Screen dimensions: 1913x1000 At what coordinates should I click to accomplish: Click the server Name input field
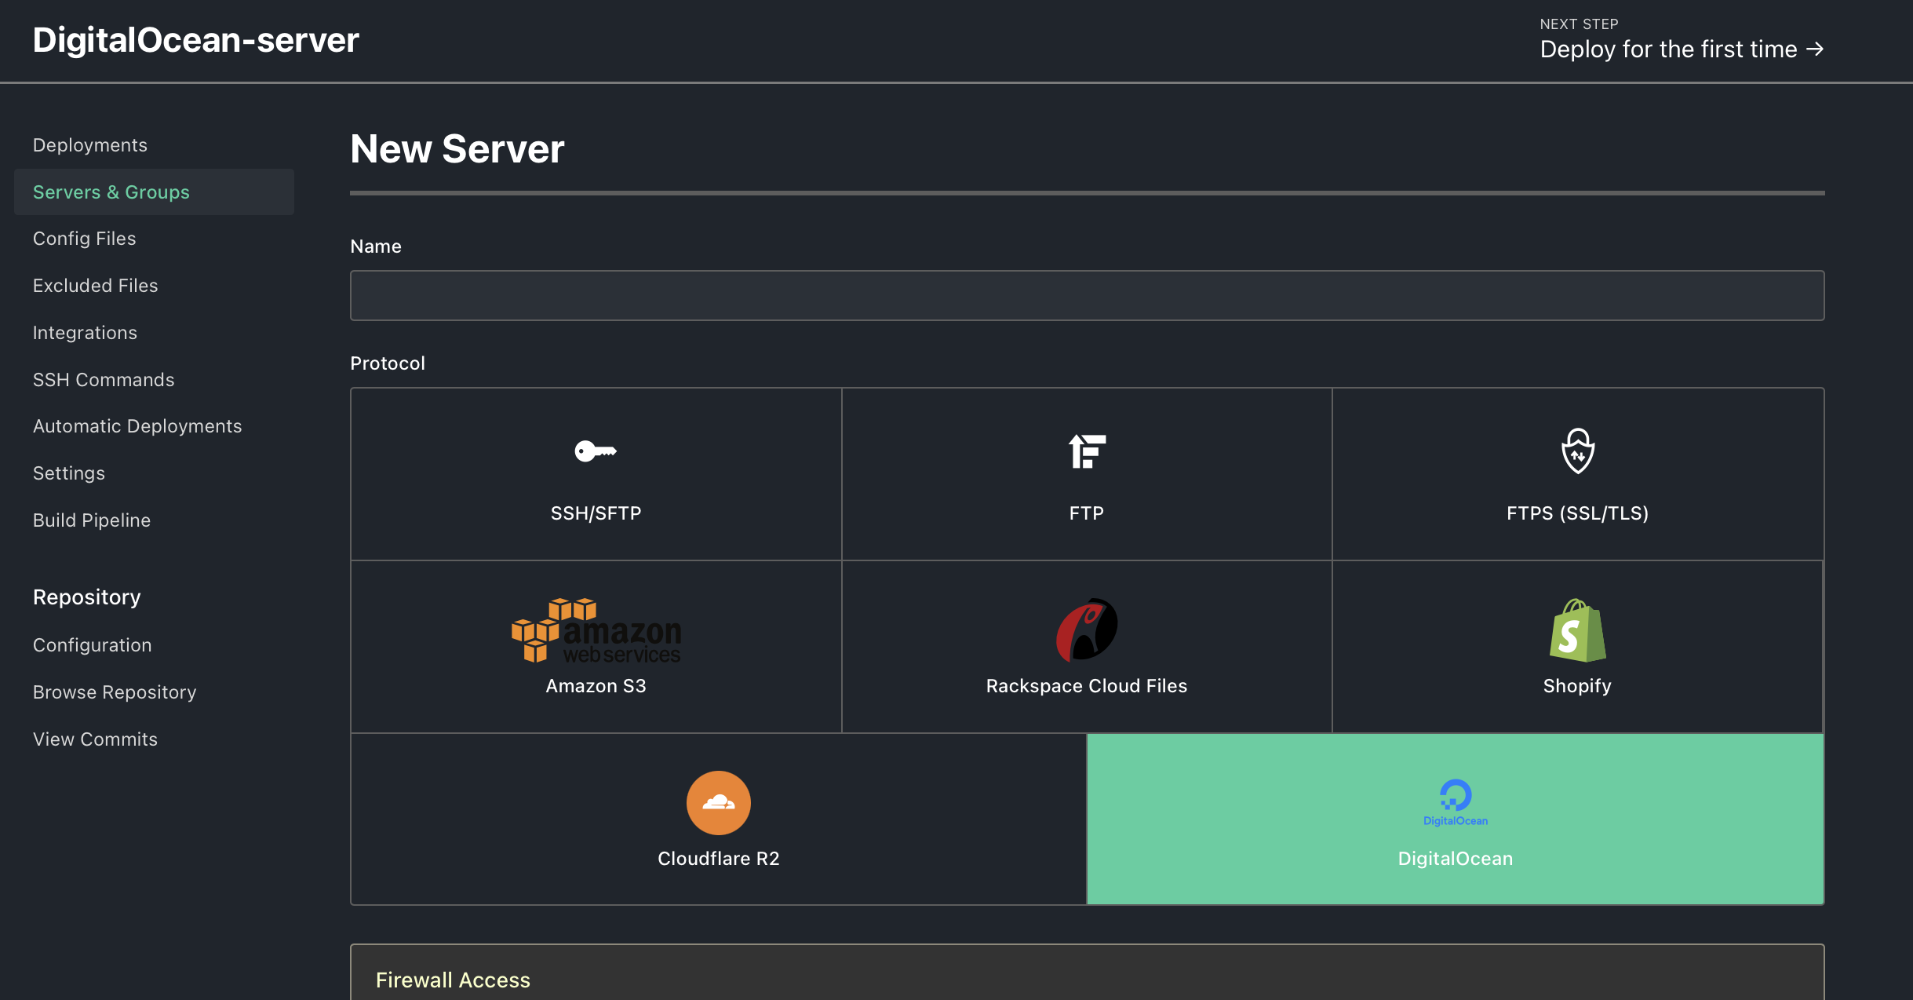tap(1087, 296)
